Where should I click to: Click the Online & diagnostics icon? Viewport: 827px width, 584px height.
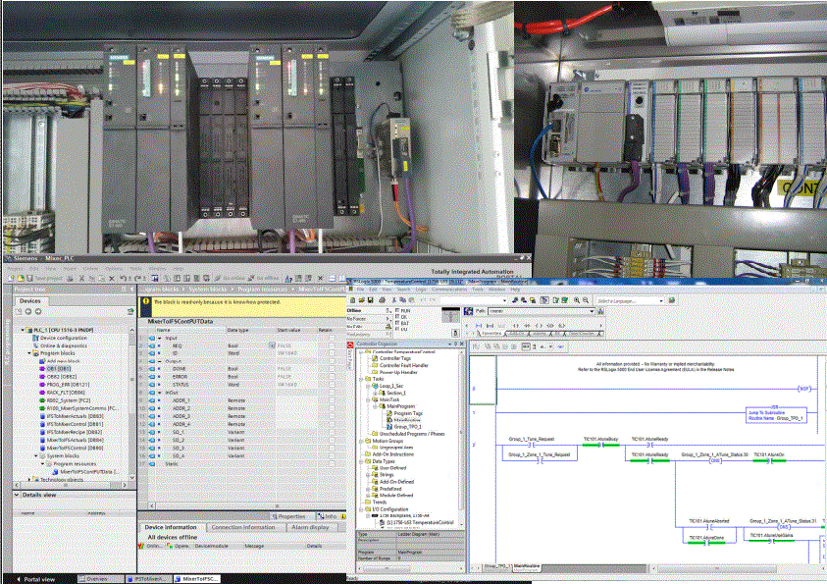click(x=35, y=345)
